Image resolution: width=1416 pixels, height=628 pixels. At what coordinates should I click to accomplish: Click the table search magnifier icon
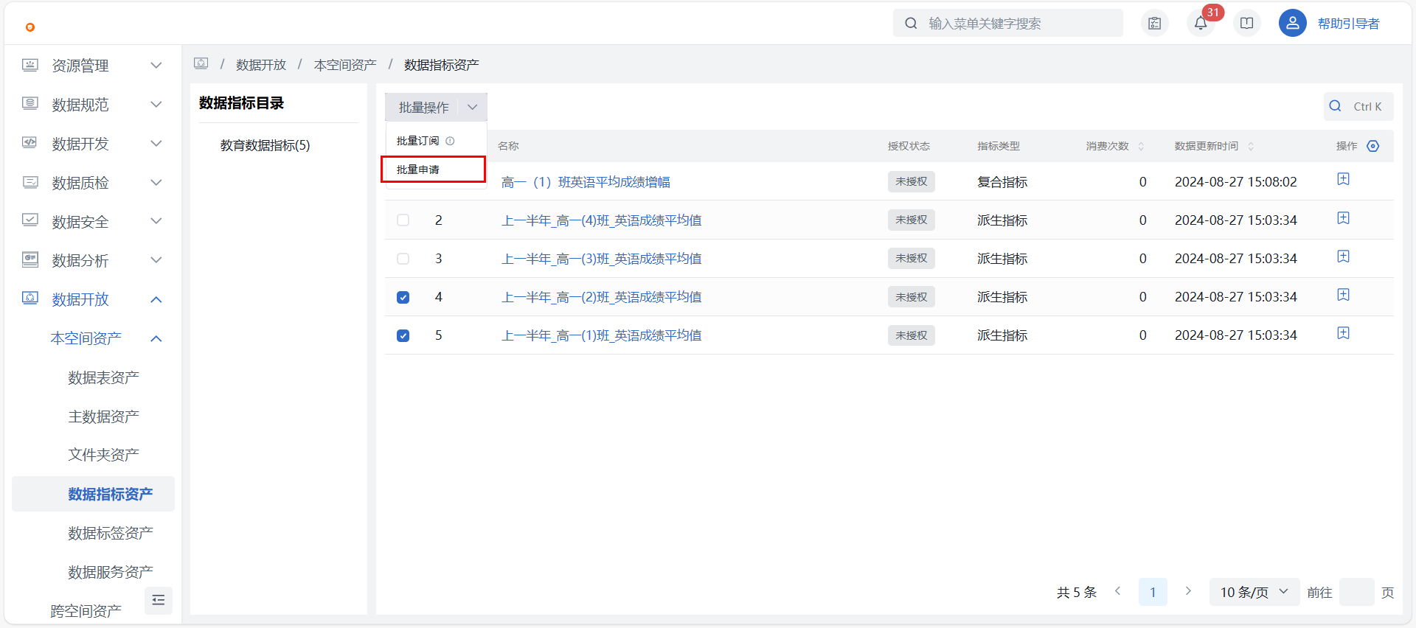point(1336,106)
